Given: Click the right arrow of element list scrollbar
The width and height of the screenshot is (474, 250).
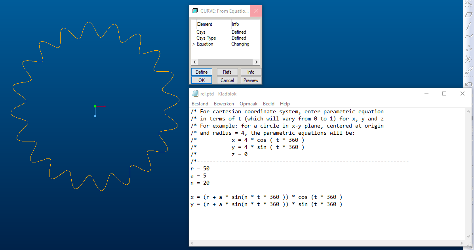Looking at the screenshot, I should (x=256, y=62).
